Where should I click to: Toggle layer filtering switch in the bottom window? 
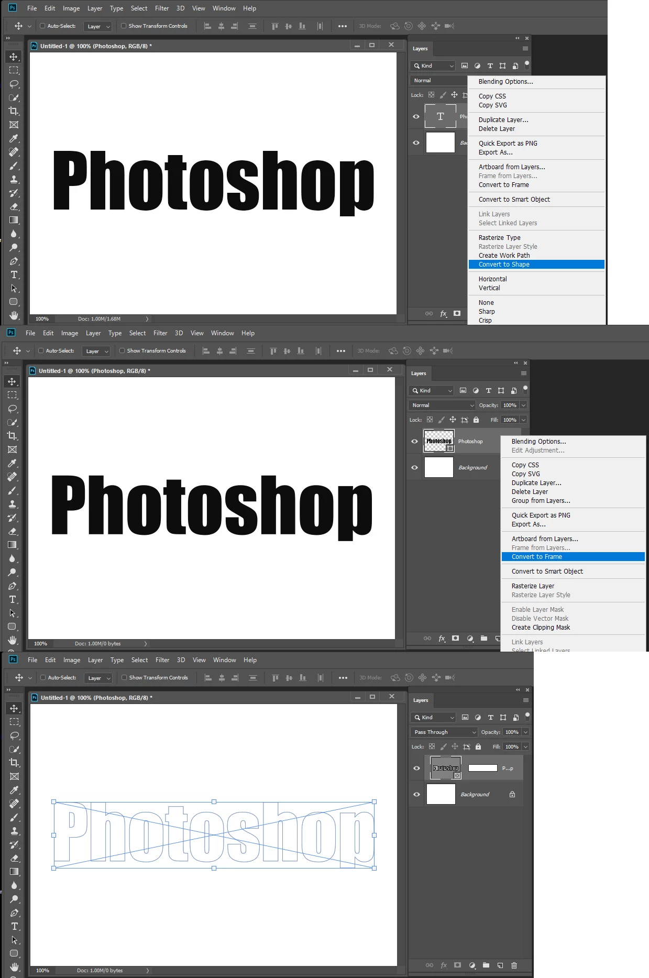coord(527,716)
